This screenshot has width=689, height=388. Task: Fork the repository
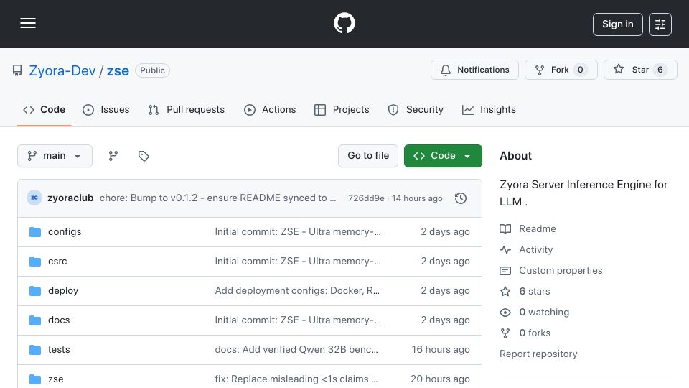pos(561,70)
